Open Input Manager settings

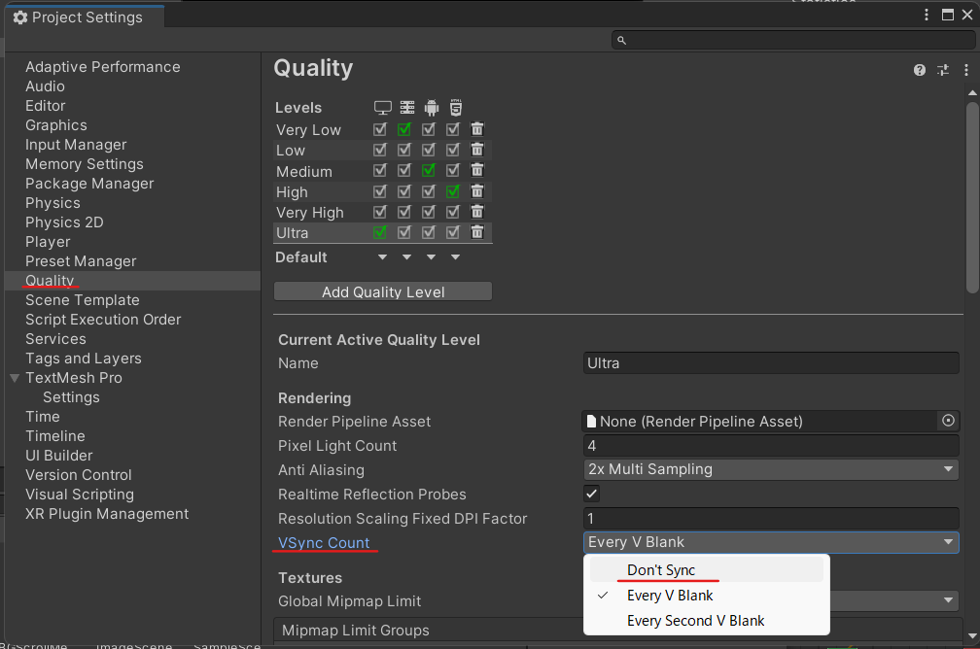pyautogui.click(x=76, y=145)
